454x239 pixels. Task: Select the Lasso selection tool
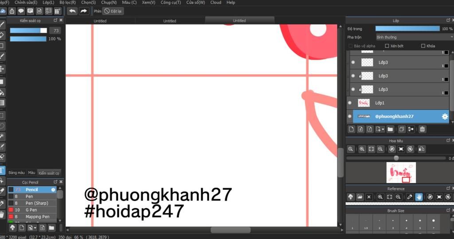[x=2, y=126]
